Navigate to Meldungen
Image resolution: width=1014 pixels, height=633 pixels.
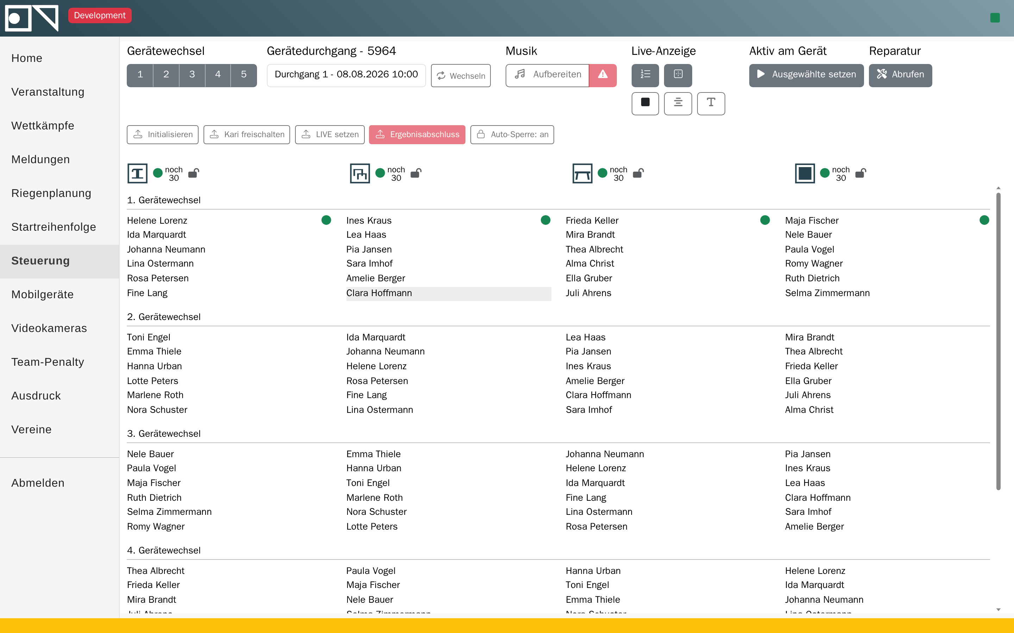60,160
